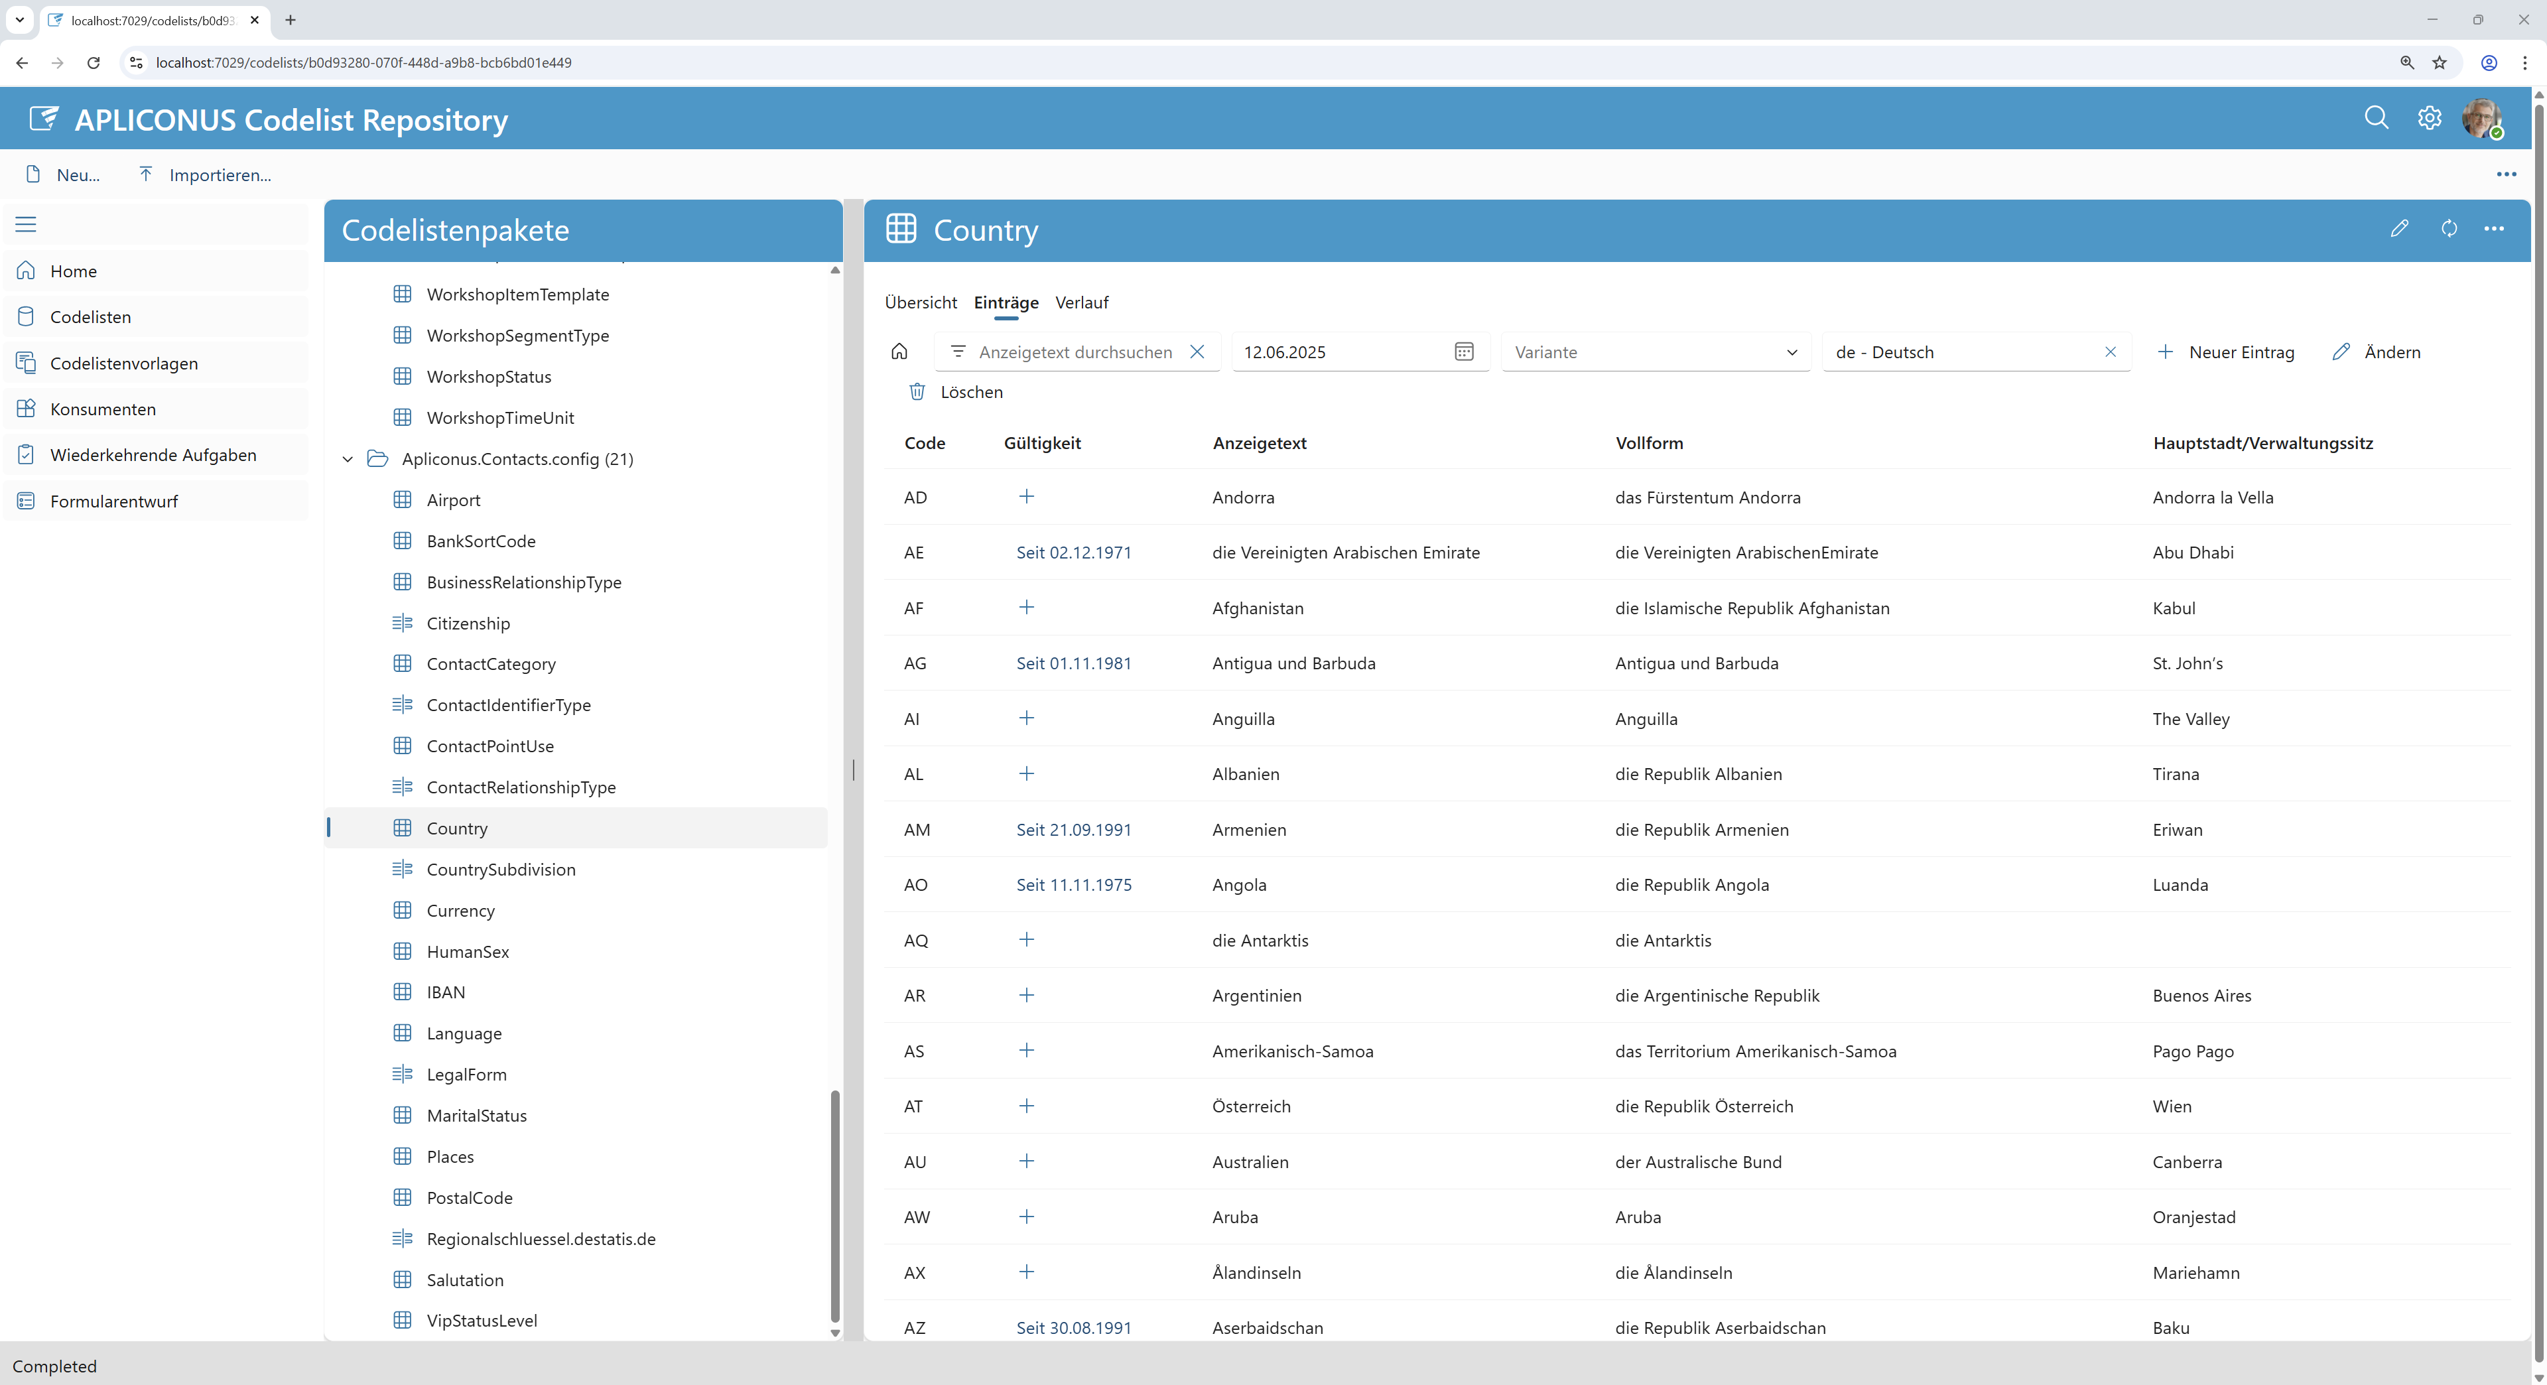This screenshot has height=1385, width=2547.
Task: Click the refresh icon in the Country header
Action: click(x=2449, y=228)
